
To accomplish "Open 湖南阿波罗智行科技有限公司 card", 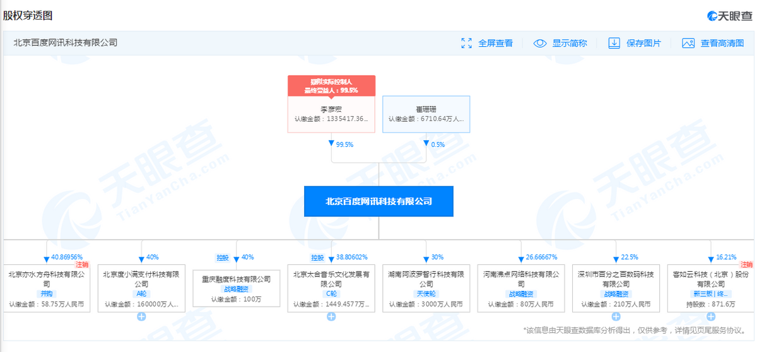I will 426,288.
